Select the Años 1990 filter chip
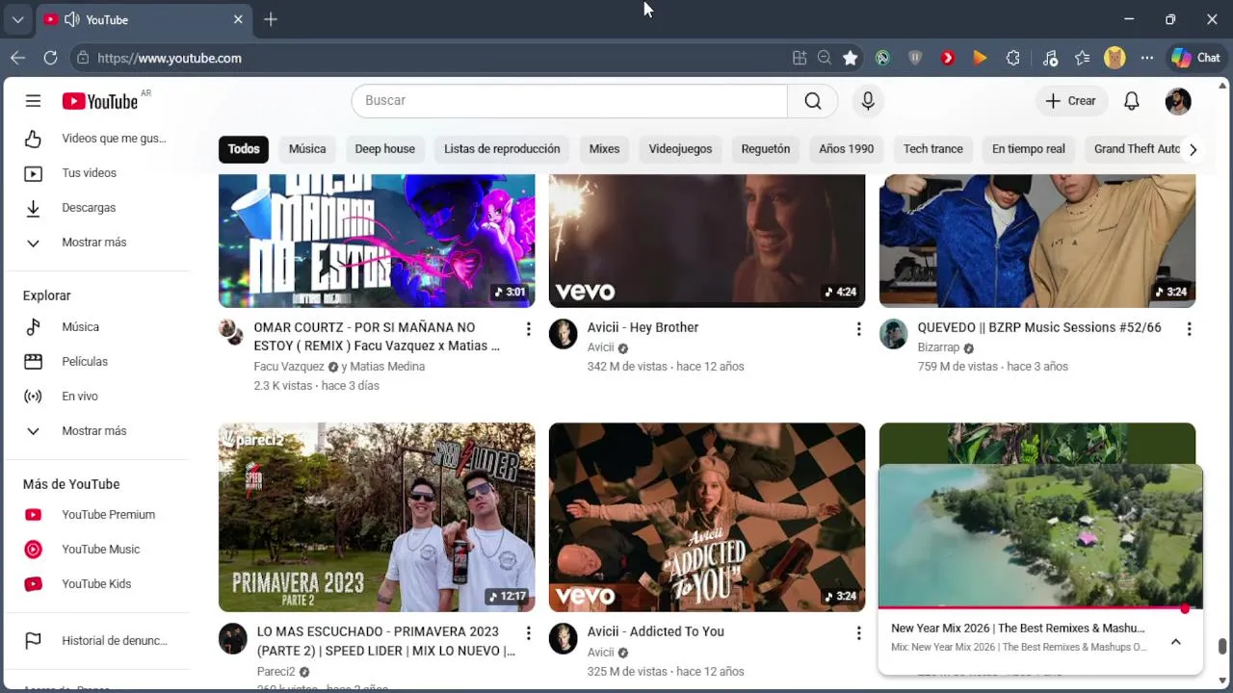This screenshot has height=693, width=1233. tap(847, 149)
